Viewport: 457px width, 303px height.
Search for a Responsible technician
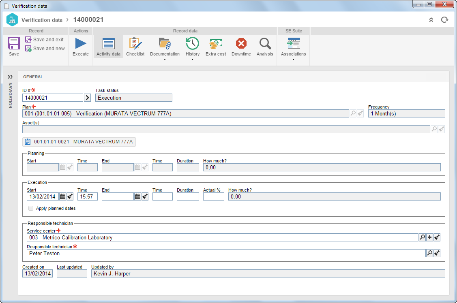point(429,253)
